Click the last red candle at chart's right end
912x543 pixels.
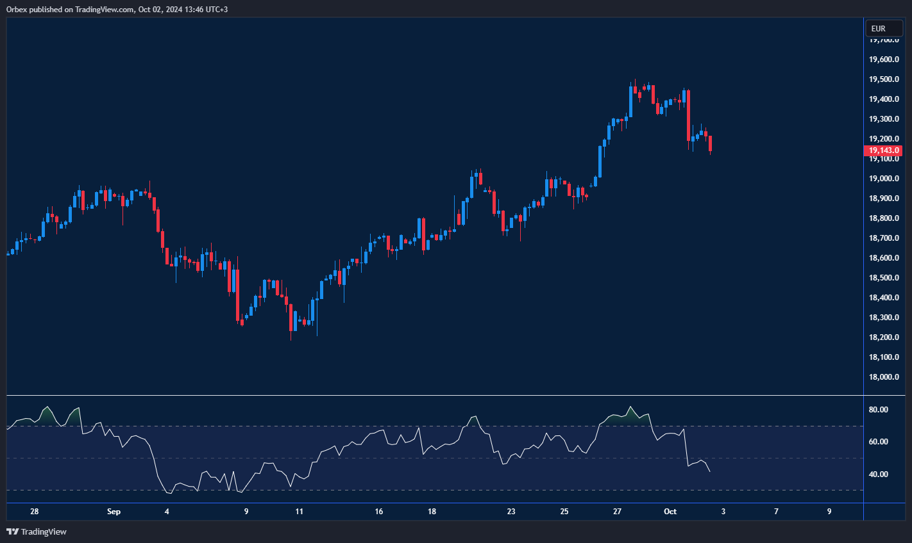tap(710, 143)
